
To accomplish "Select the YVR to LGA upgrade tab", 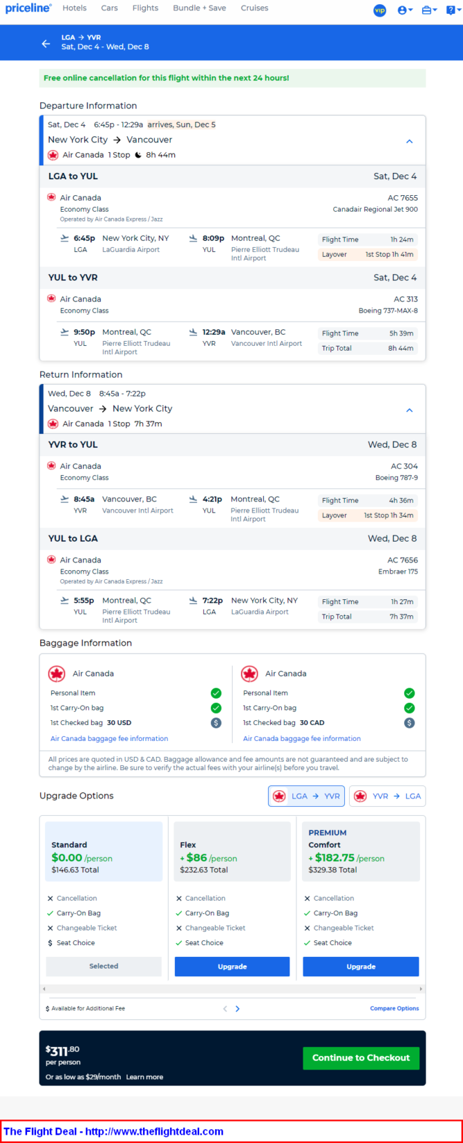I will [387, 796].
